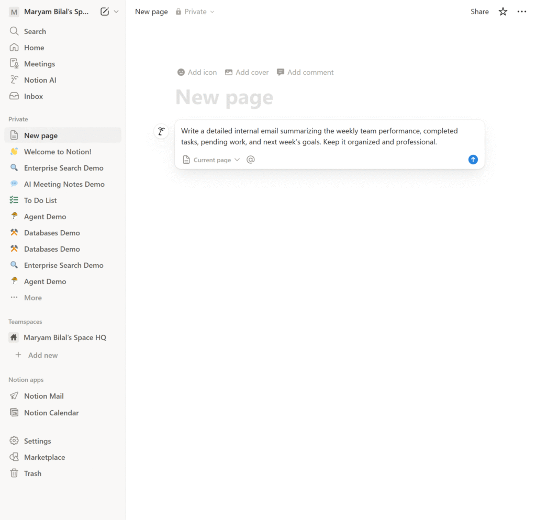Click the New page title field

click(224, 97)
